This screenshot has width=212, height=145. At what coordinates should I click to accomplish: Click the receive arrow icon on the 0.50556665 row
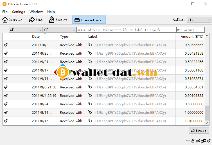point(90,44)
